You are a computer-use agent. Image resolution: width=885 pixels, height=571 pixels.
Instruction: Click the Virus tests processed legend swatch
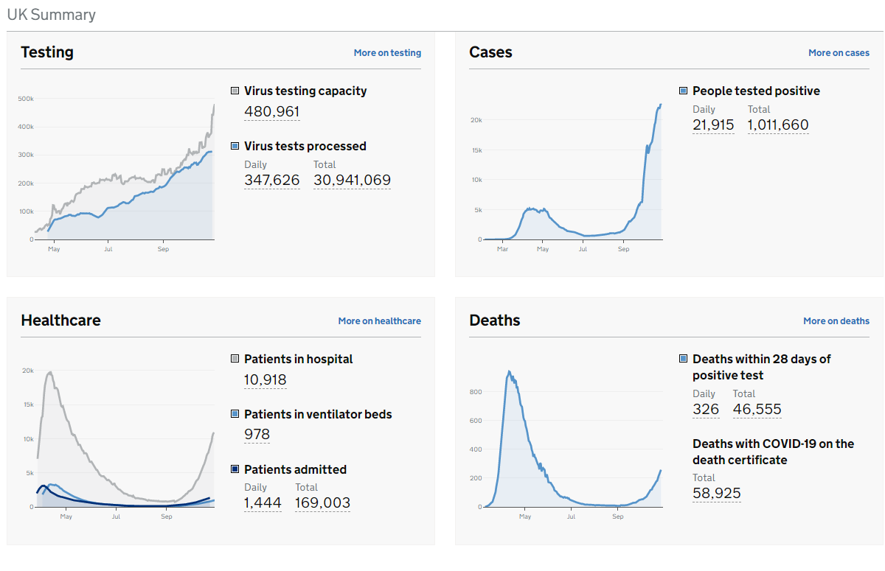(x=235, y=146)
